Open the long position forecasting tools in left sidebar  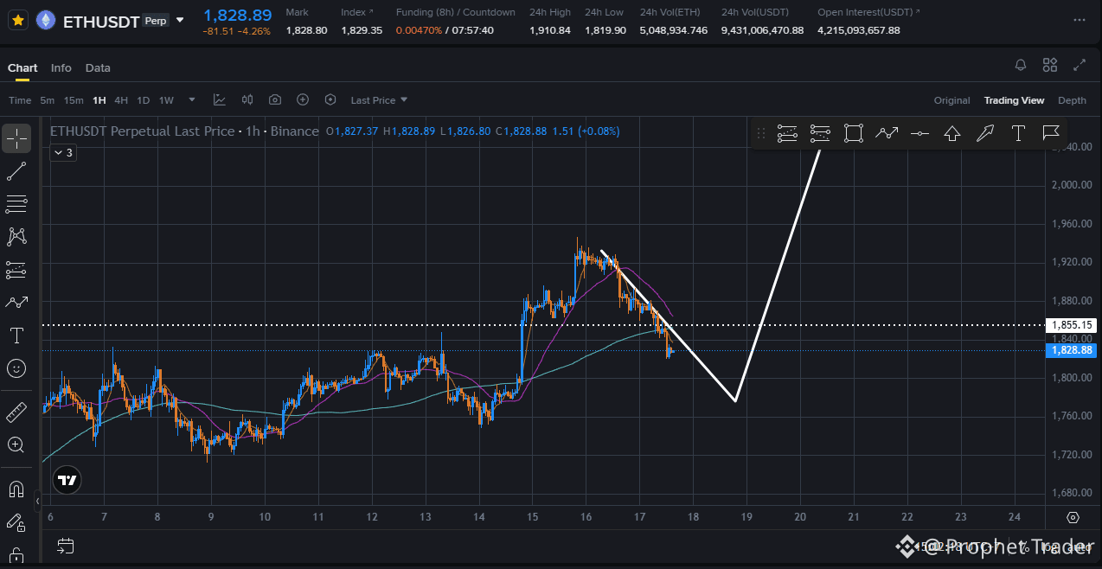pos(16,270)
